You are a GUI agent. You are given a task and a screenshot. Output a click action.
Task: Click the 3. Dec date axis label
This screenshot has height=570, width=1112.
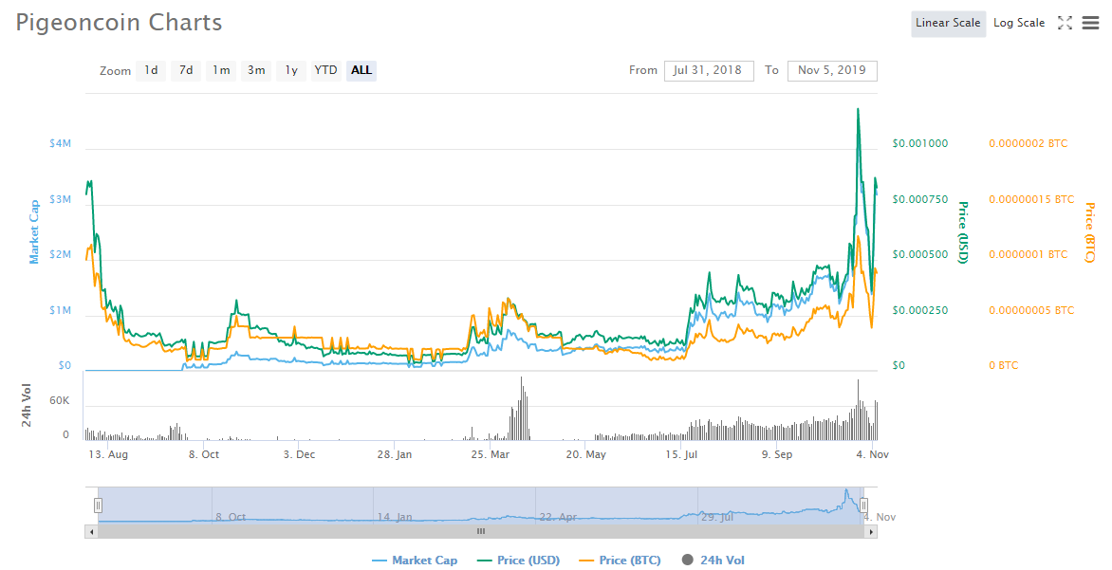pyautogui.click(x=299, y=454)
